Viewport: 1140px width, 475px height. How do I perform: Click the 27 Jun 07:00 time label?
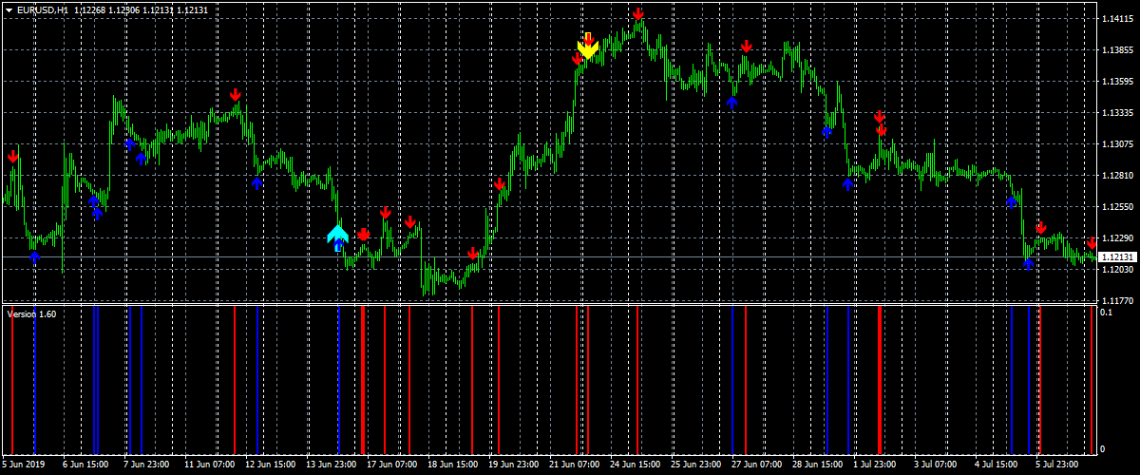point(757,465)
